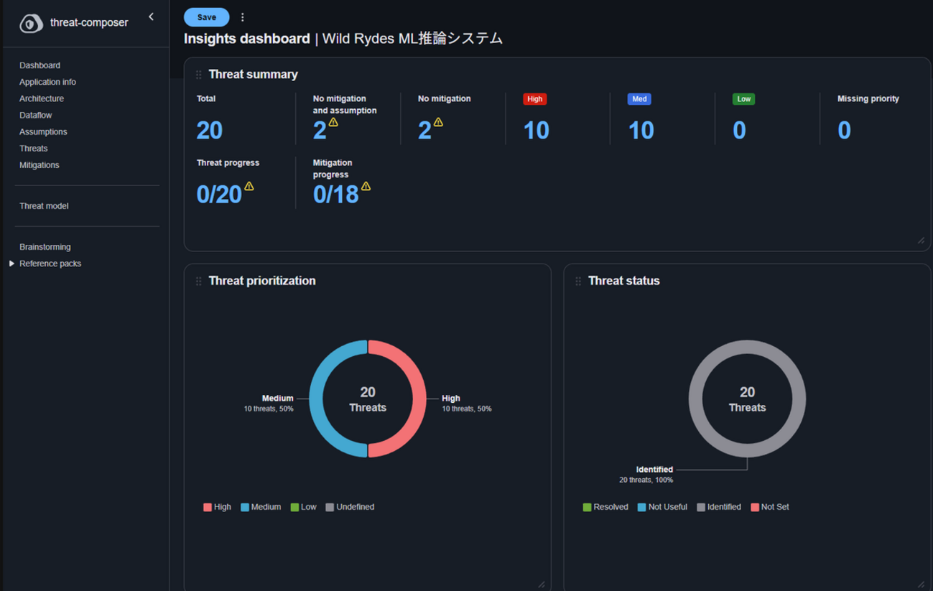Viewport: 933px width, 591px height.
Task: Click the Low priority count 0
Action: click(739, 130)
